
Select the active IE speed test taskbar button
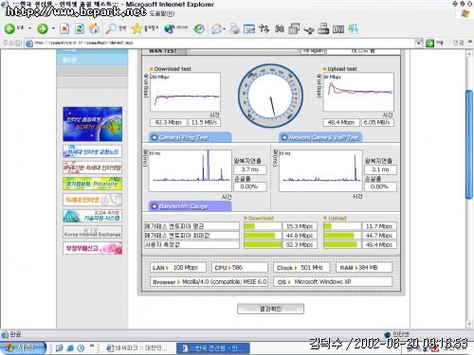[x=213, y=348]
